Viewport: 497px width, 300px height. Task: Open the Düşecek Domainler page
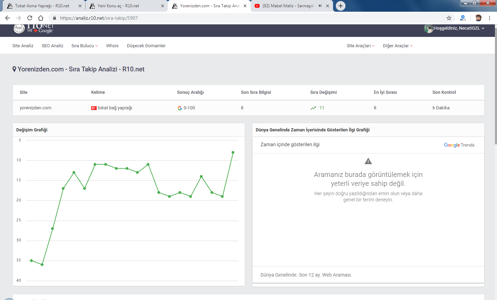[146, 46]
